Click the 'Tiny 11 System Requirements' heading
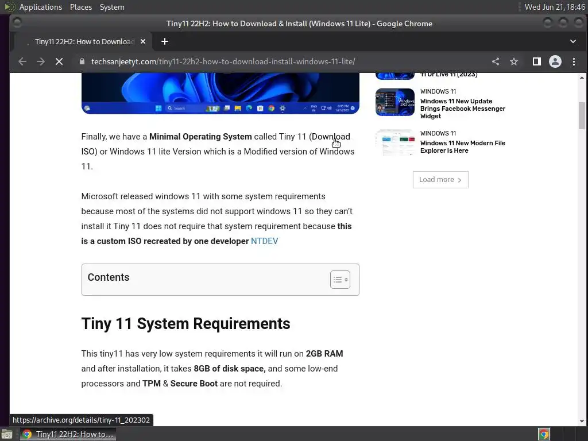The image size is (588, 441). pos(185,324)
